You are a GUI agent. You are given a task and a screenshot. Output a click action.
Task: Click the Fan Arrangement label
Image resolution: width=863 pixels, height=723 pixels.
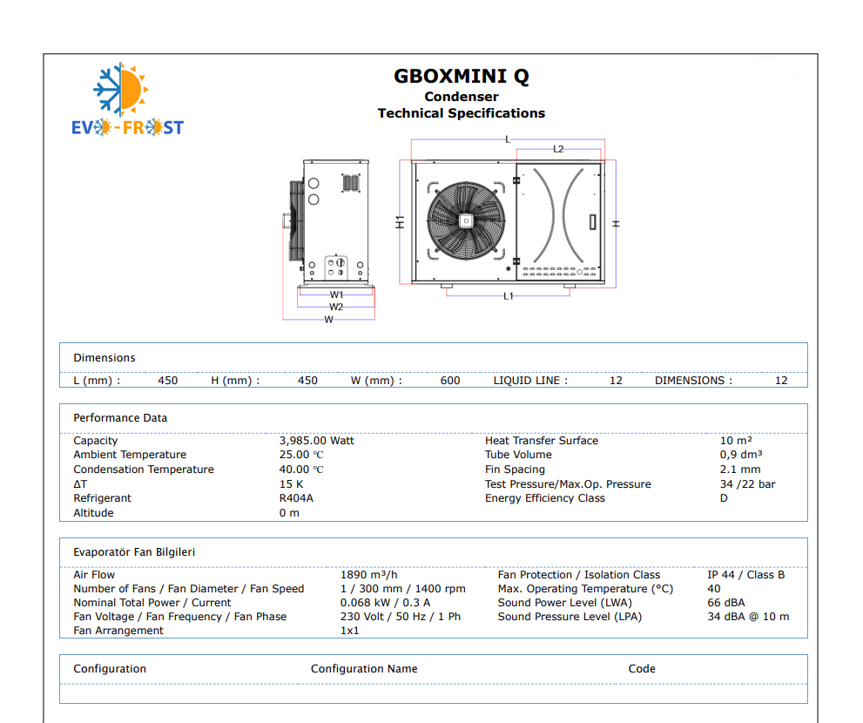coord(118,631)
